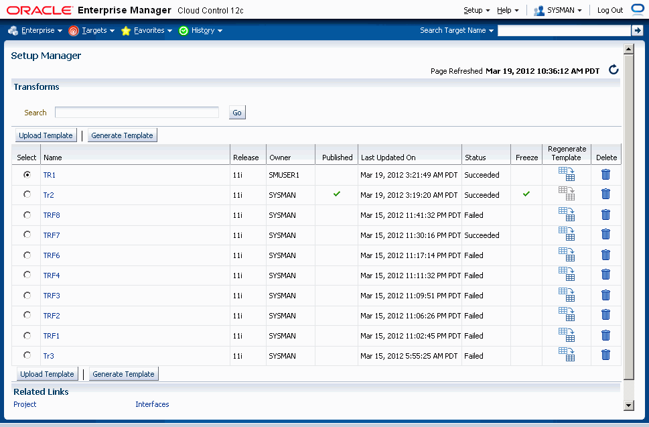Open the TRF8 transform link
649x427 pixels.
(52, 215)
